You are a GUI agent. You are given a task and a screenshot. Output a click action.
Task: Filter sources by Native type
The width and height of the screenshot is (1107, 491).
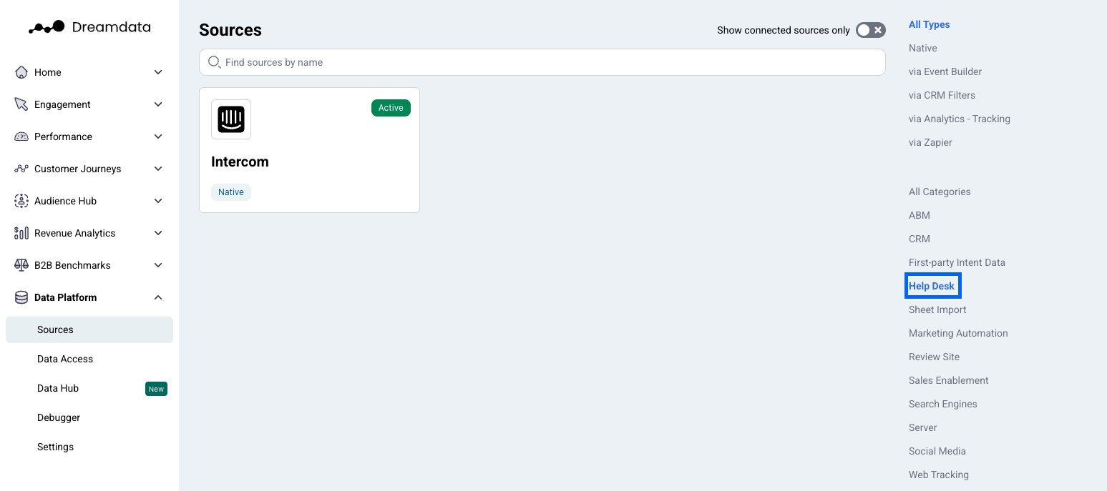point(923,48)
